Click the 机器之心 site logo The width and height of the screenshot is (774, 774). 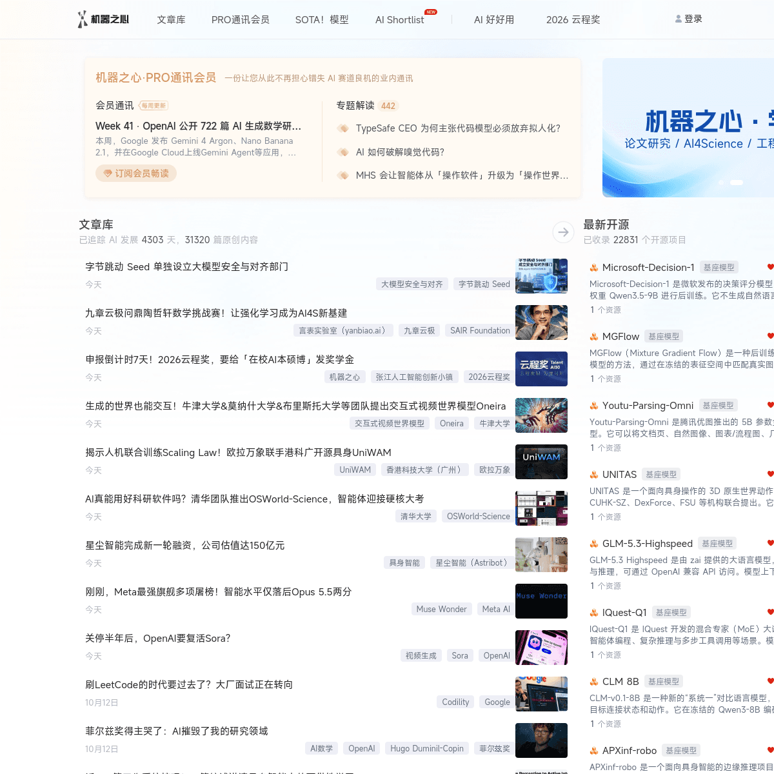[103, 19]
